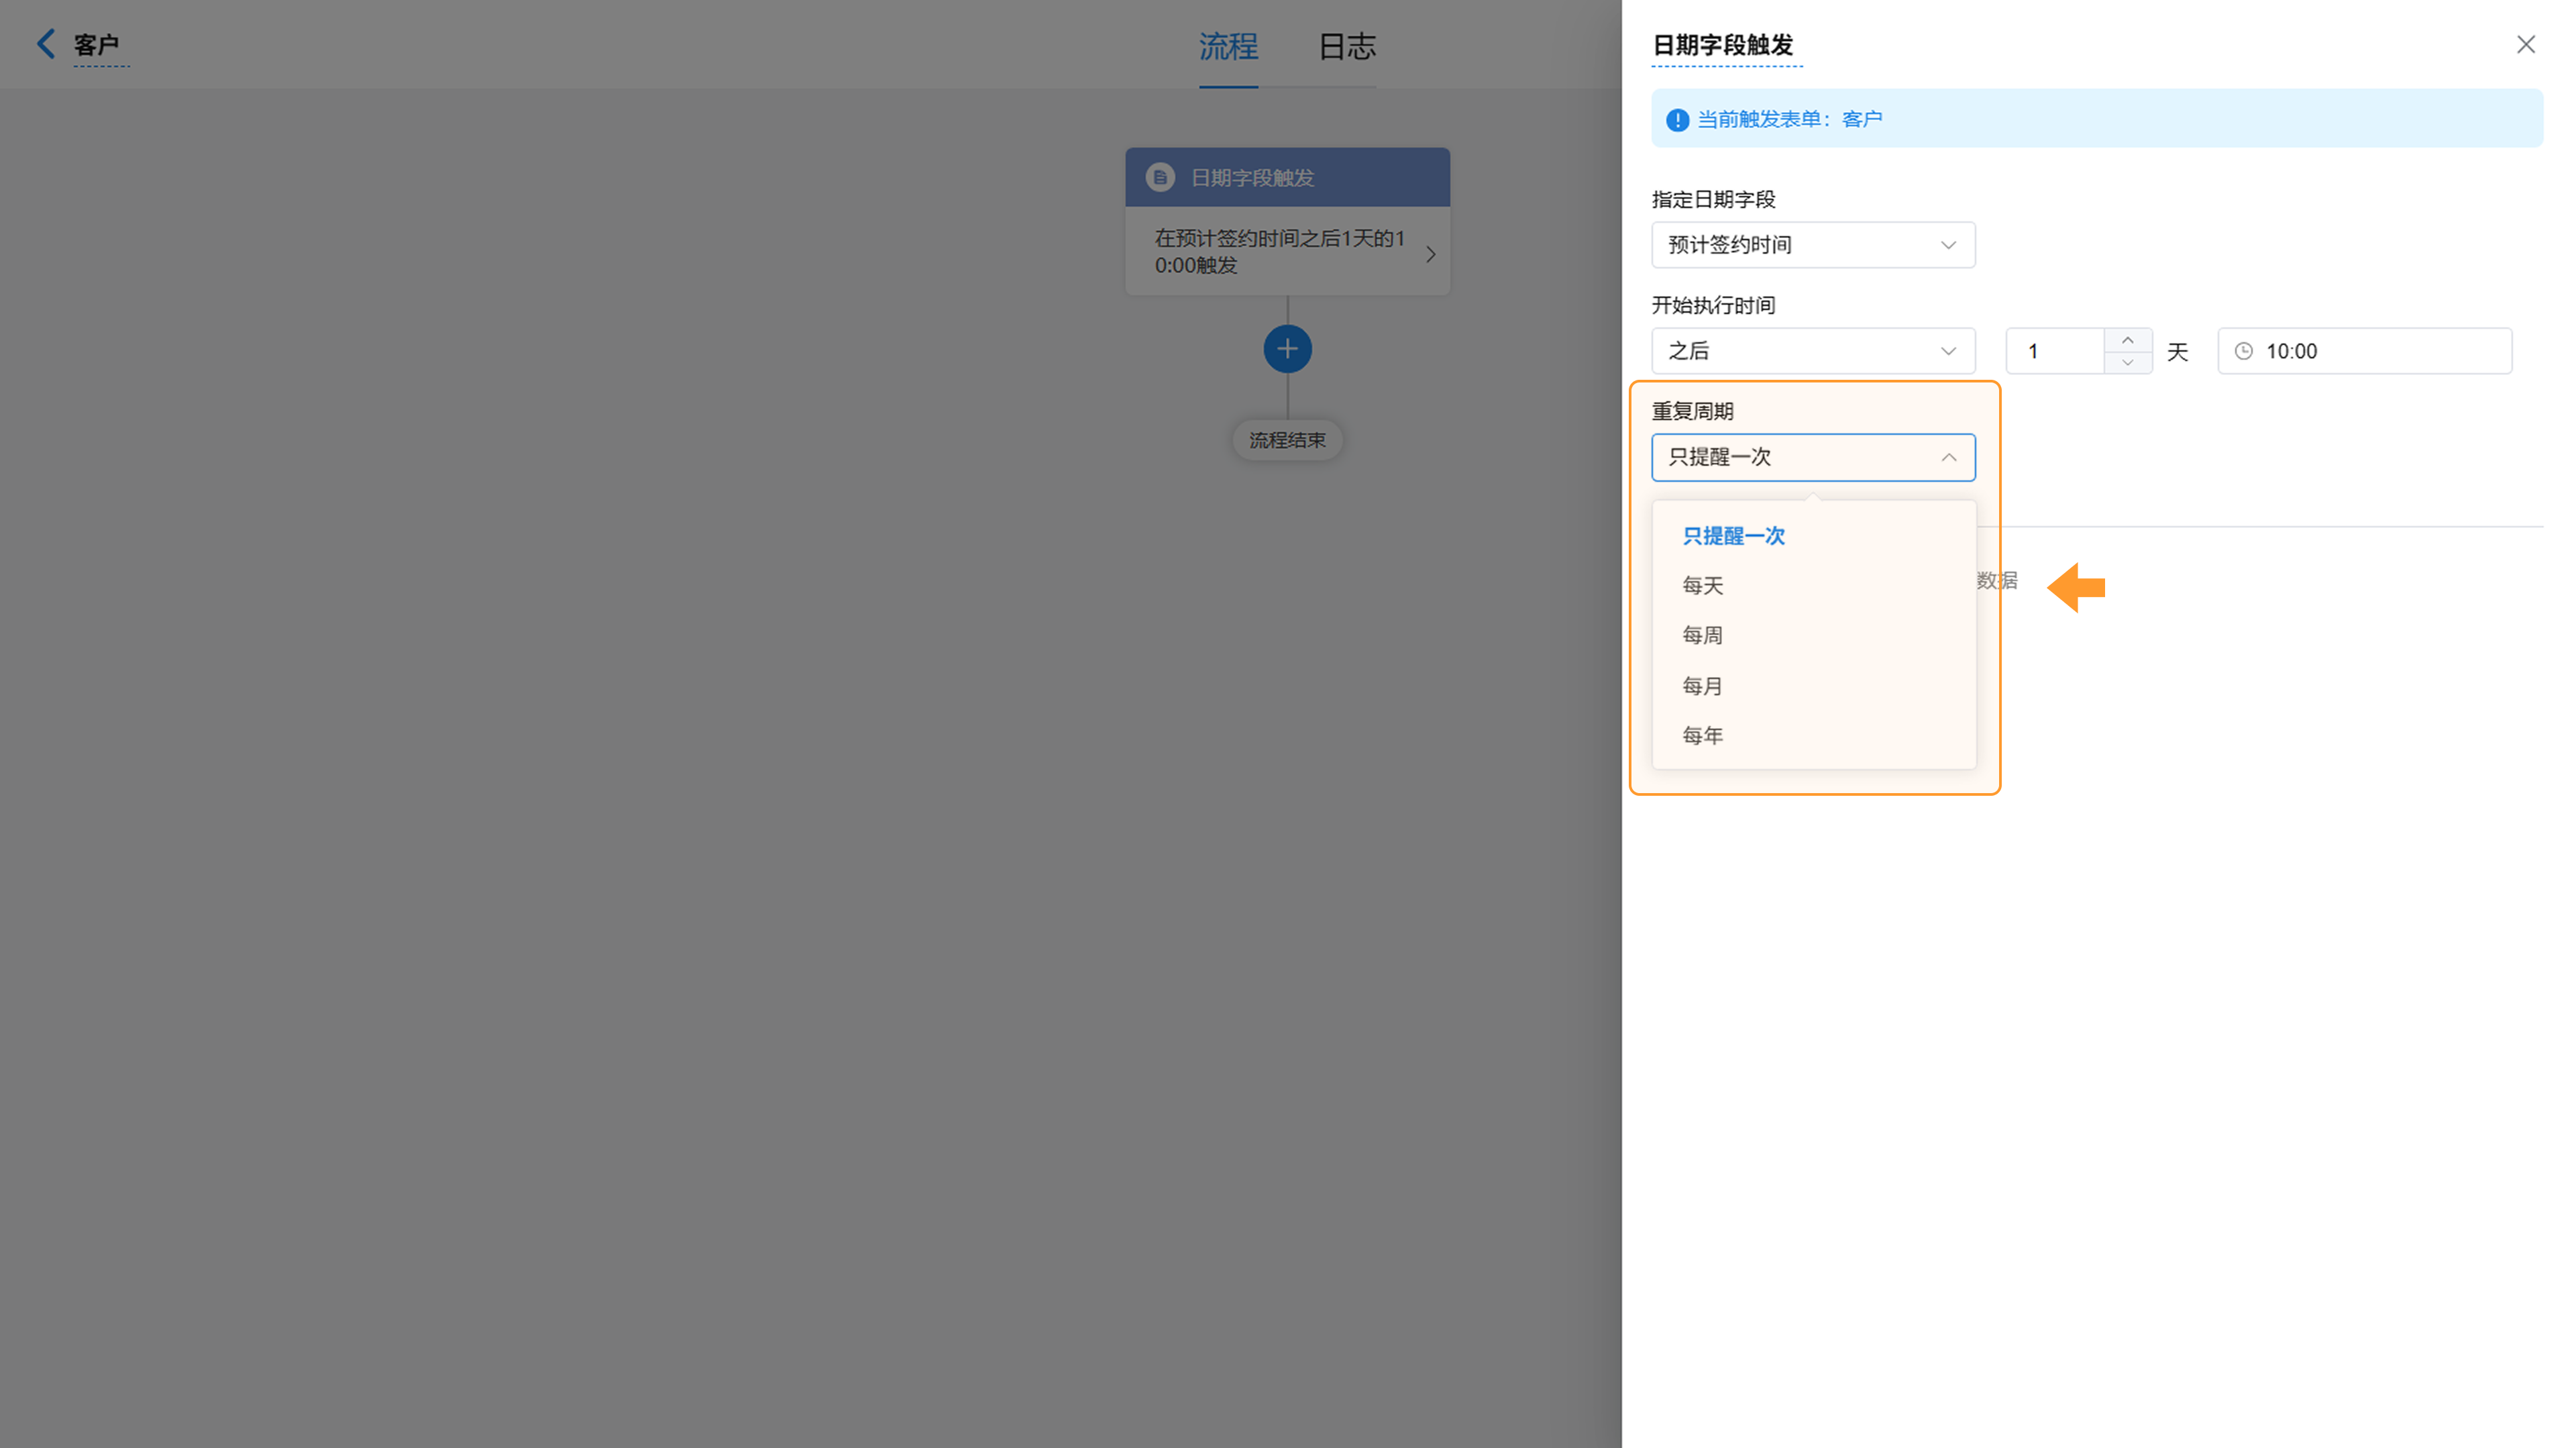Click the 日期字段触发 node icon
Screen dimensions: 2576x1448
(x=1160, y=177)
